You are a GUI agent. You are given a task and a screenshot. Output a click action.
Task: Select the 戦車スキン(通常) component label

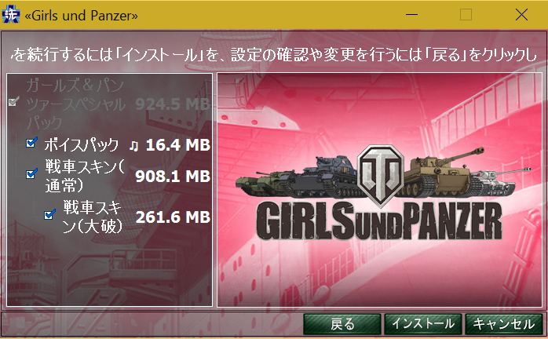coord(84,176)
